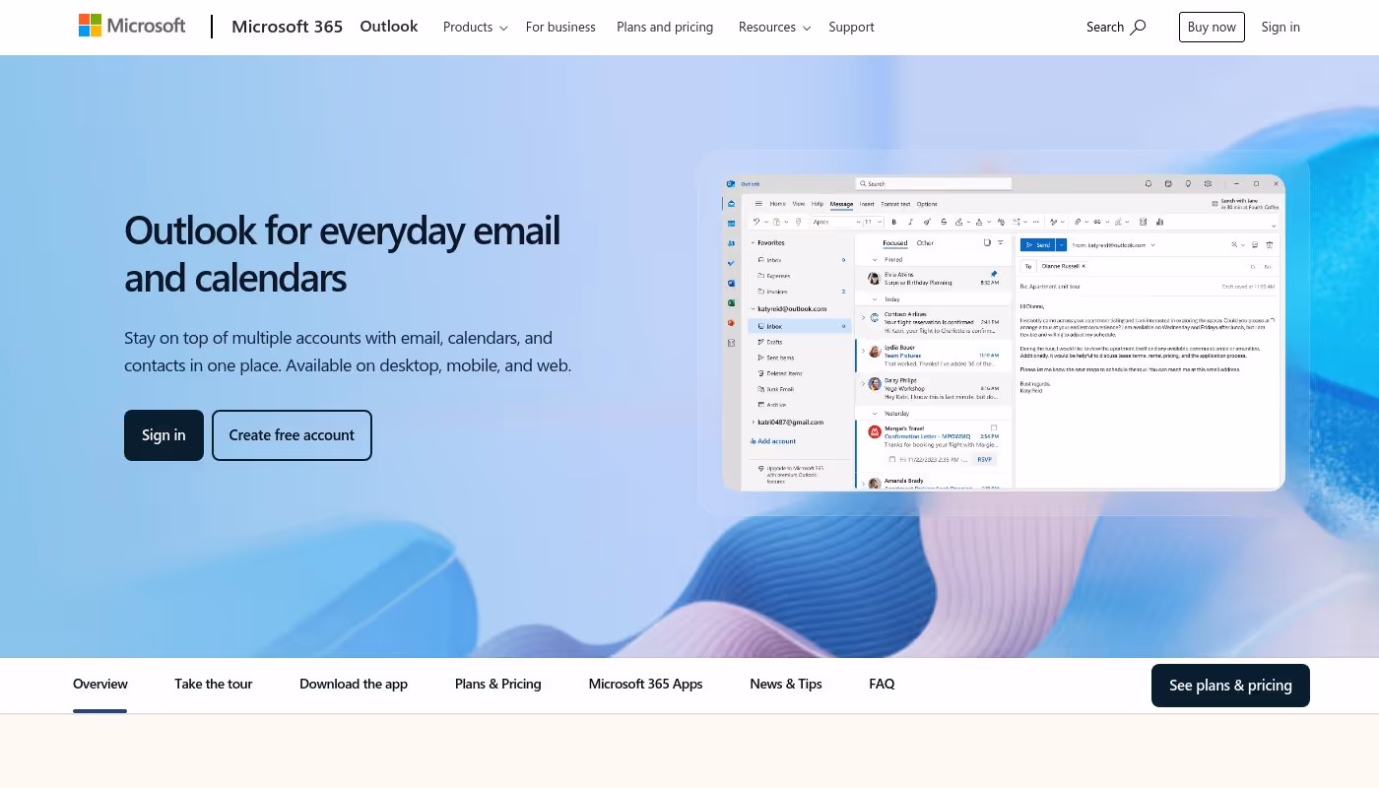Click the Outlook link beside Microsoft 365
The image size is (1379, 788).
[x=389, y=27]
